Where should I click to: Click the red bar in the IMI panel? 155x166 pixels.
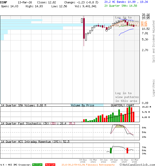click(x=127, y=150)
